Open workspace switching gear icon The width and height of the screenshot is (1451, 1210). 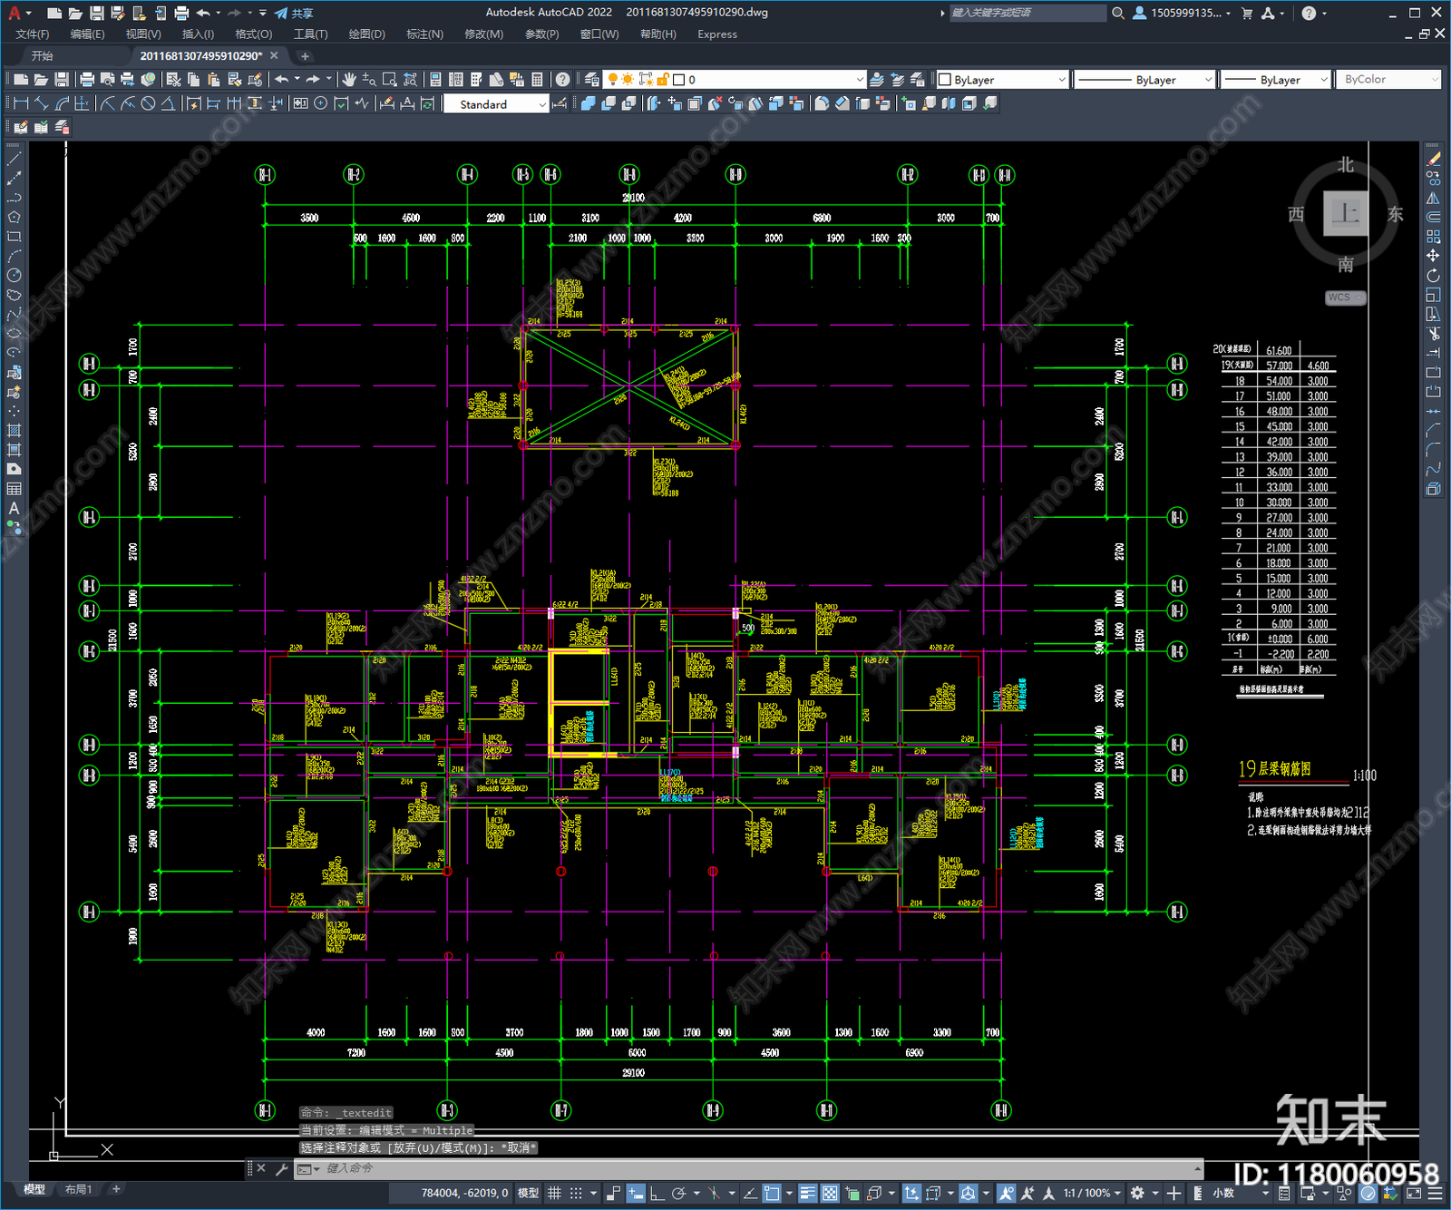click(x=1137, y=1193)
